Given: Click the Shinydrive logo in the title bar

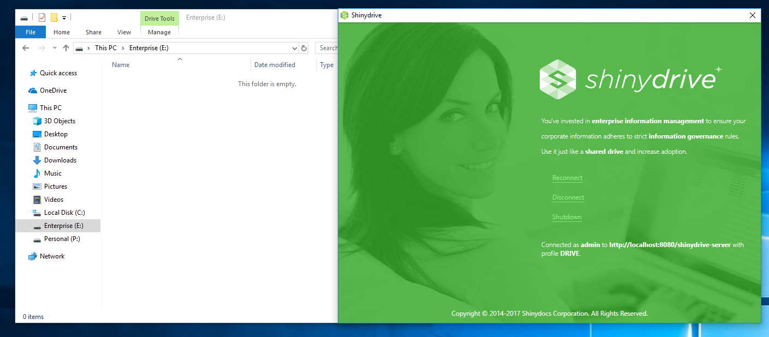Looking at the screenshot, I should (x=344, y=15).
